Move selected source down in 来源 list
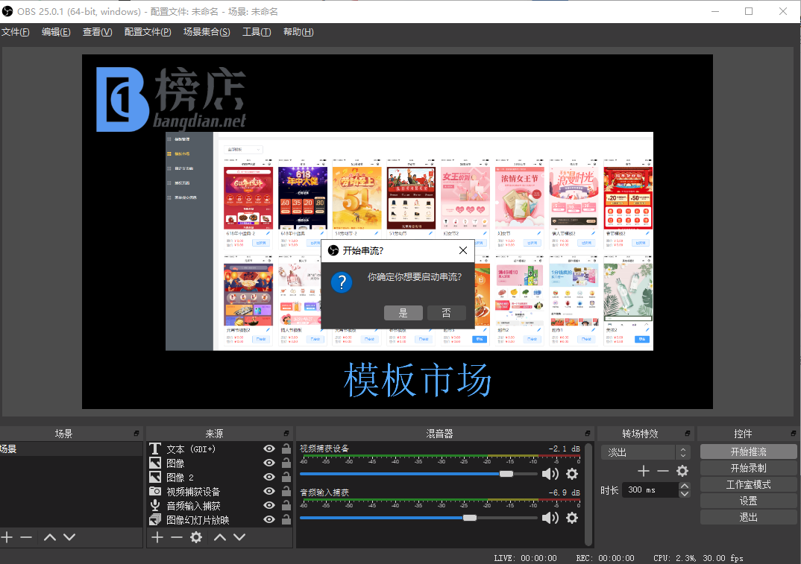The width and height of the screenshot is (801, 564). click(x=239, y=537)
